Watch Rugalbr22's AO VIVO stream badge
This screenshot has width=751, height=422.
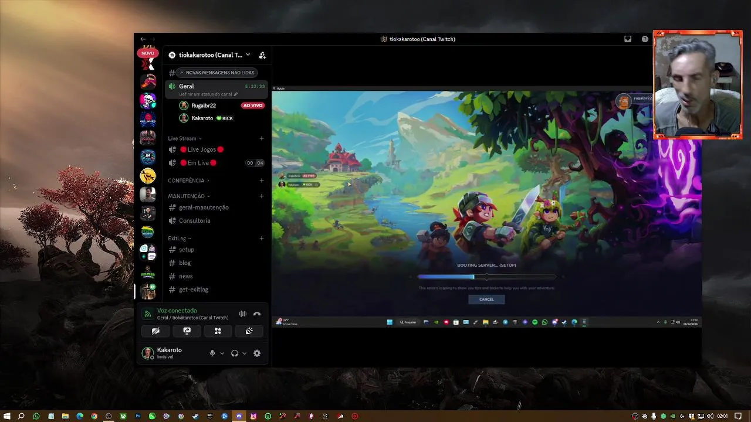(253, 105)
